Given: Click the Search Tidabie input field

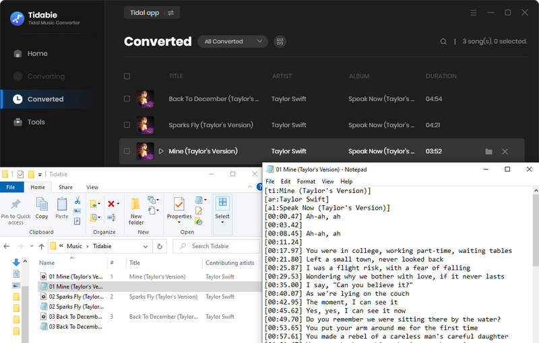Looking at the screenshot, I should [x=216, y=246].
